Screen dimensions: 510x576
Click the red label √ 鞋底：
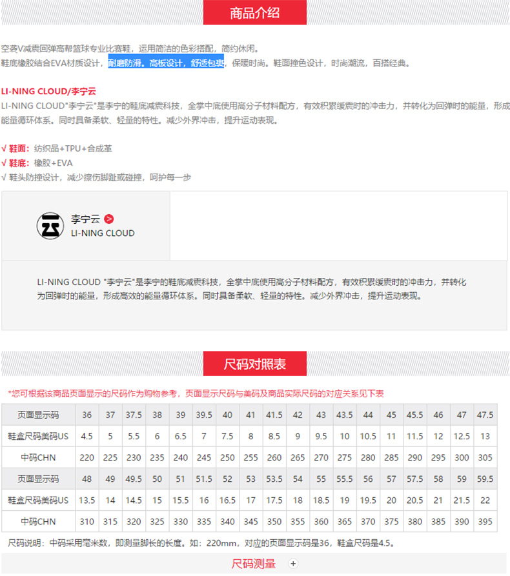click(15, 163)
